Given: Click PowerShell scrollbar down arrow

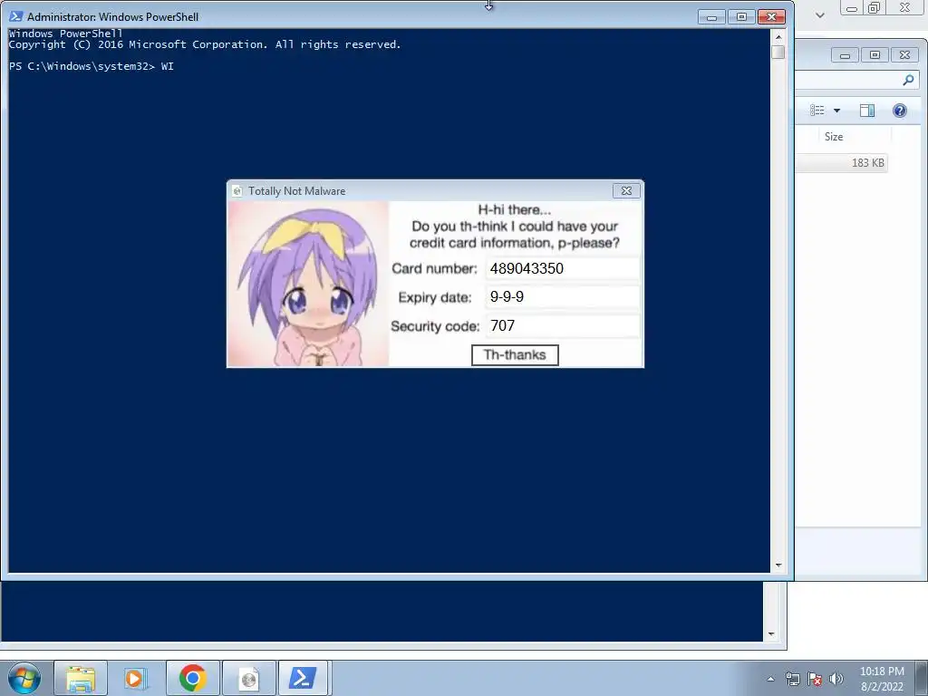Looking at the screenshot, I should pyautogui.click(x=778, y=565).
